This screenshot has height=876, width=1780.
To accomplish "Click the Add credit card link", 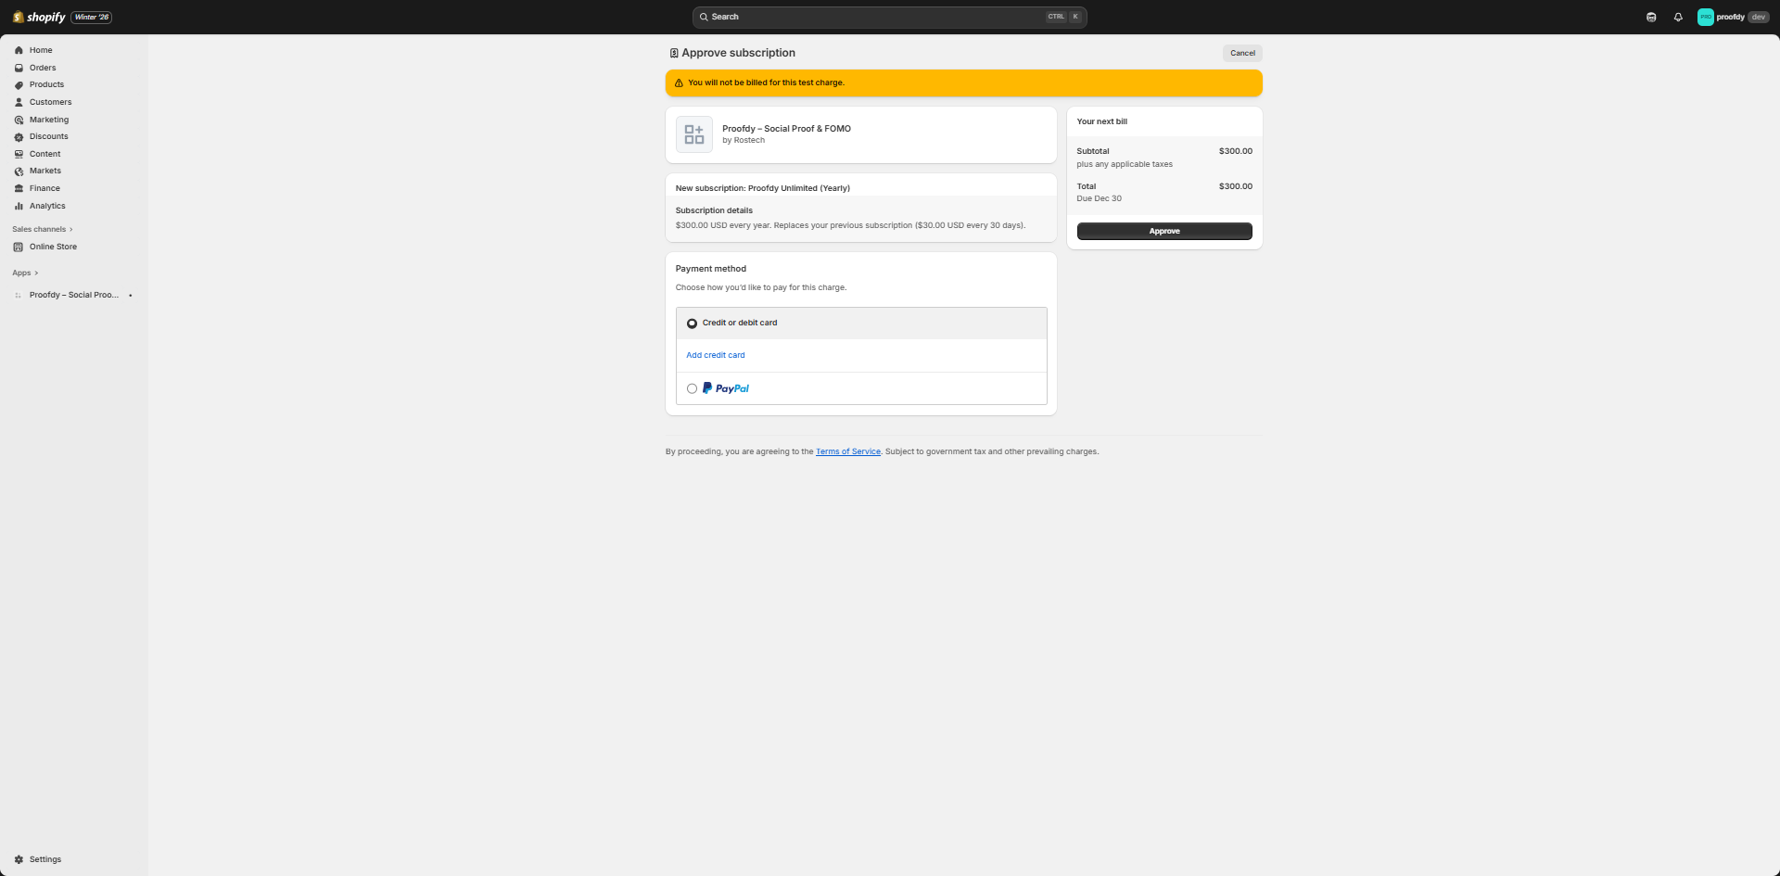I will click(716, 355).
